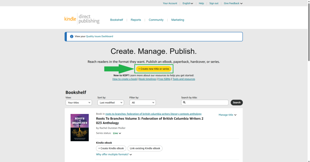Image resolution: width=310 pixels, height=162 pixels.
Task: Click Create new title or series button
Action: [153, 69]
